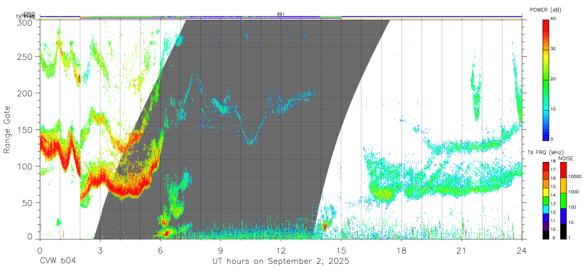This screenshot has height=271, width=587.
Task: Click the blue 11–12 MHz frequency swatch
Action: tap(546, 217)
